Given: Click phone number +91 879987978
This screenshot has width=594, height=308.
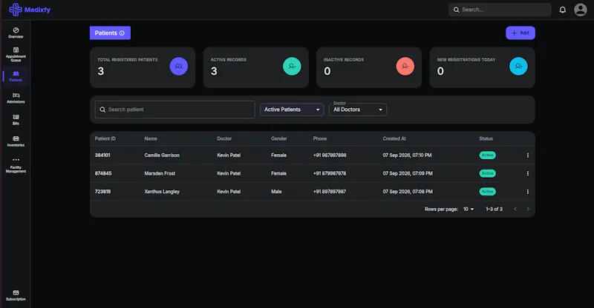Looking at the screenshot, I should (329, 173).
